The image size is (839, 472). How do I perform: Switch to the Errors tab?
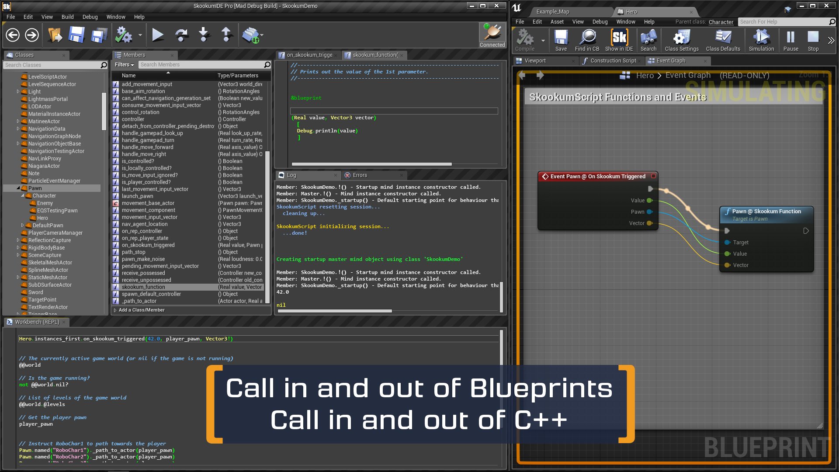click(x=360, y=175)
